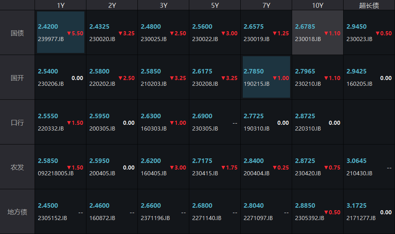Click the 国开 row label

(17, 78)
